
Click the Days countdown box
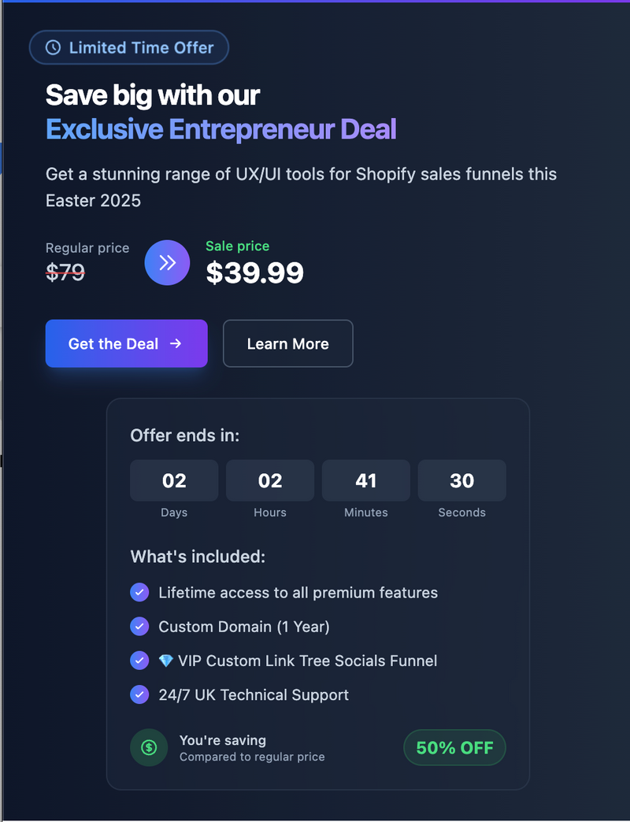(x=174, y=481)
